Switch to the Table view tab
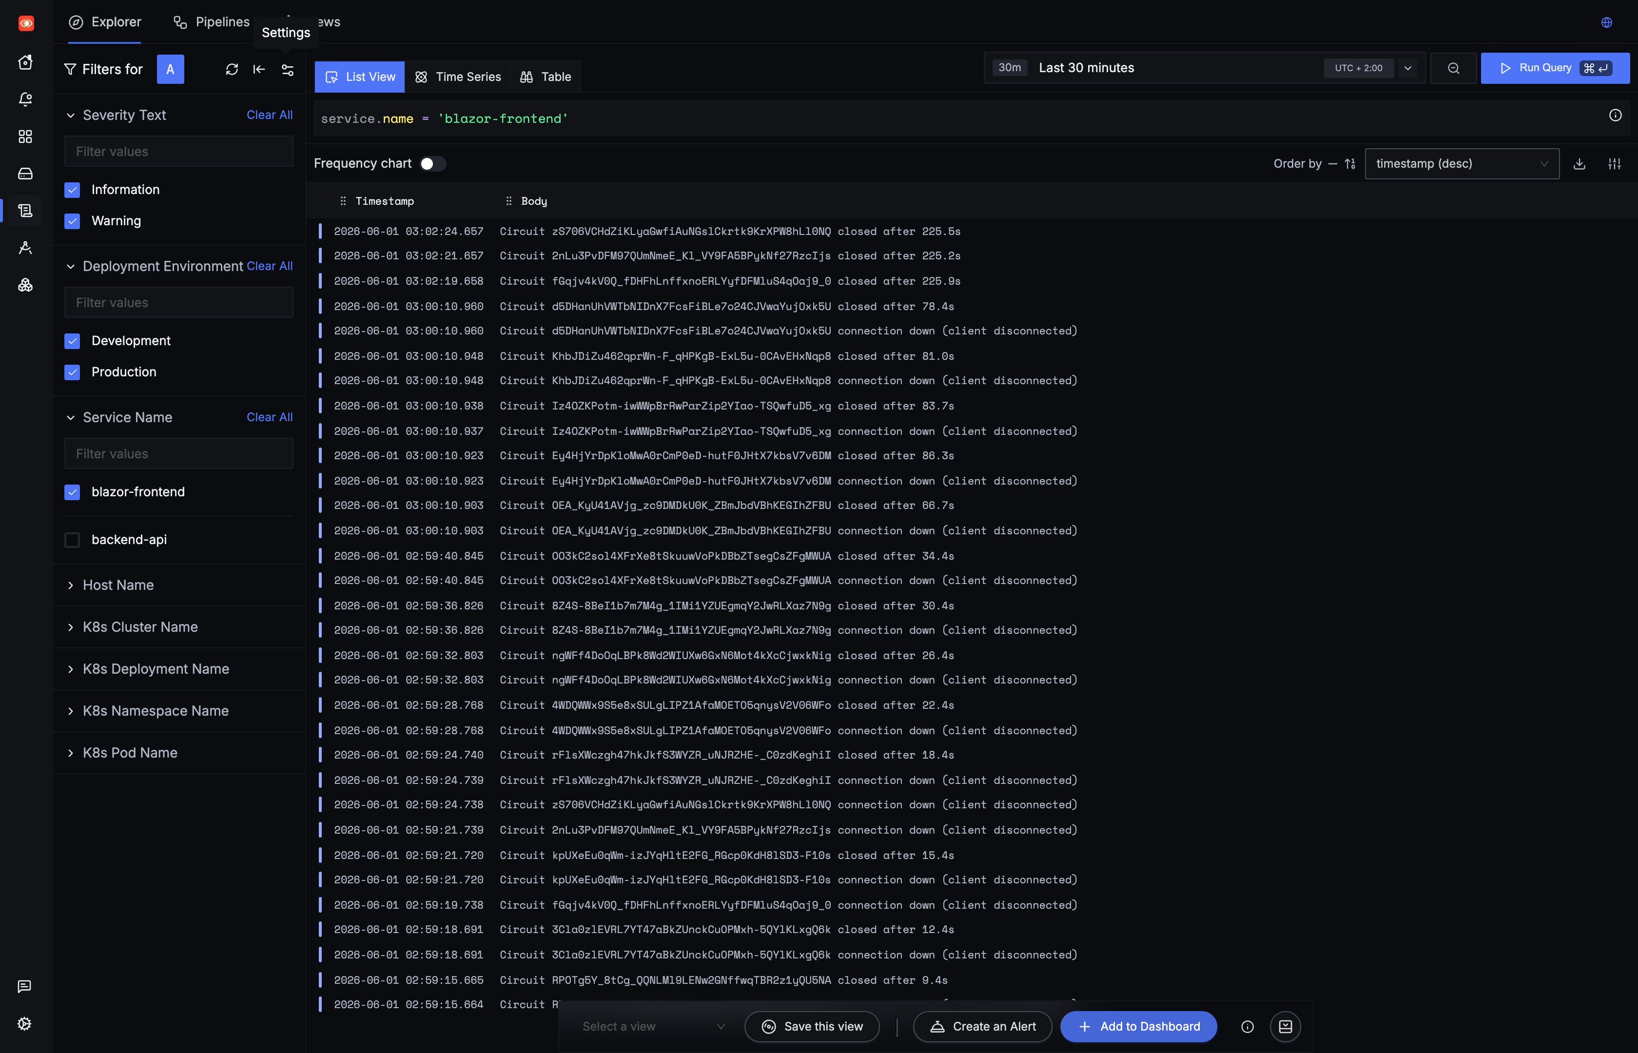This screenshot has width=1638, height=1053. coord(546,77)
